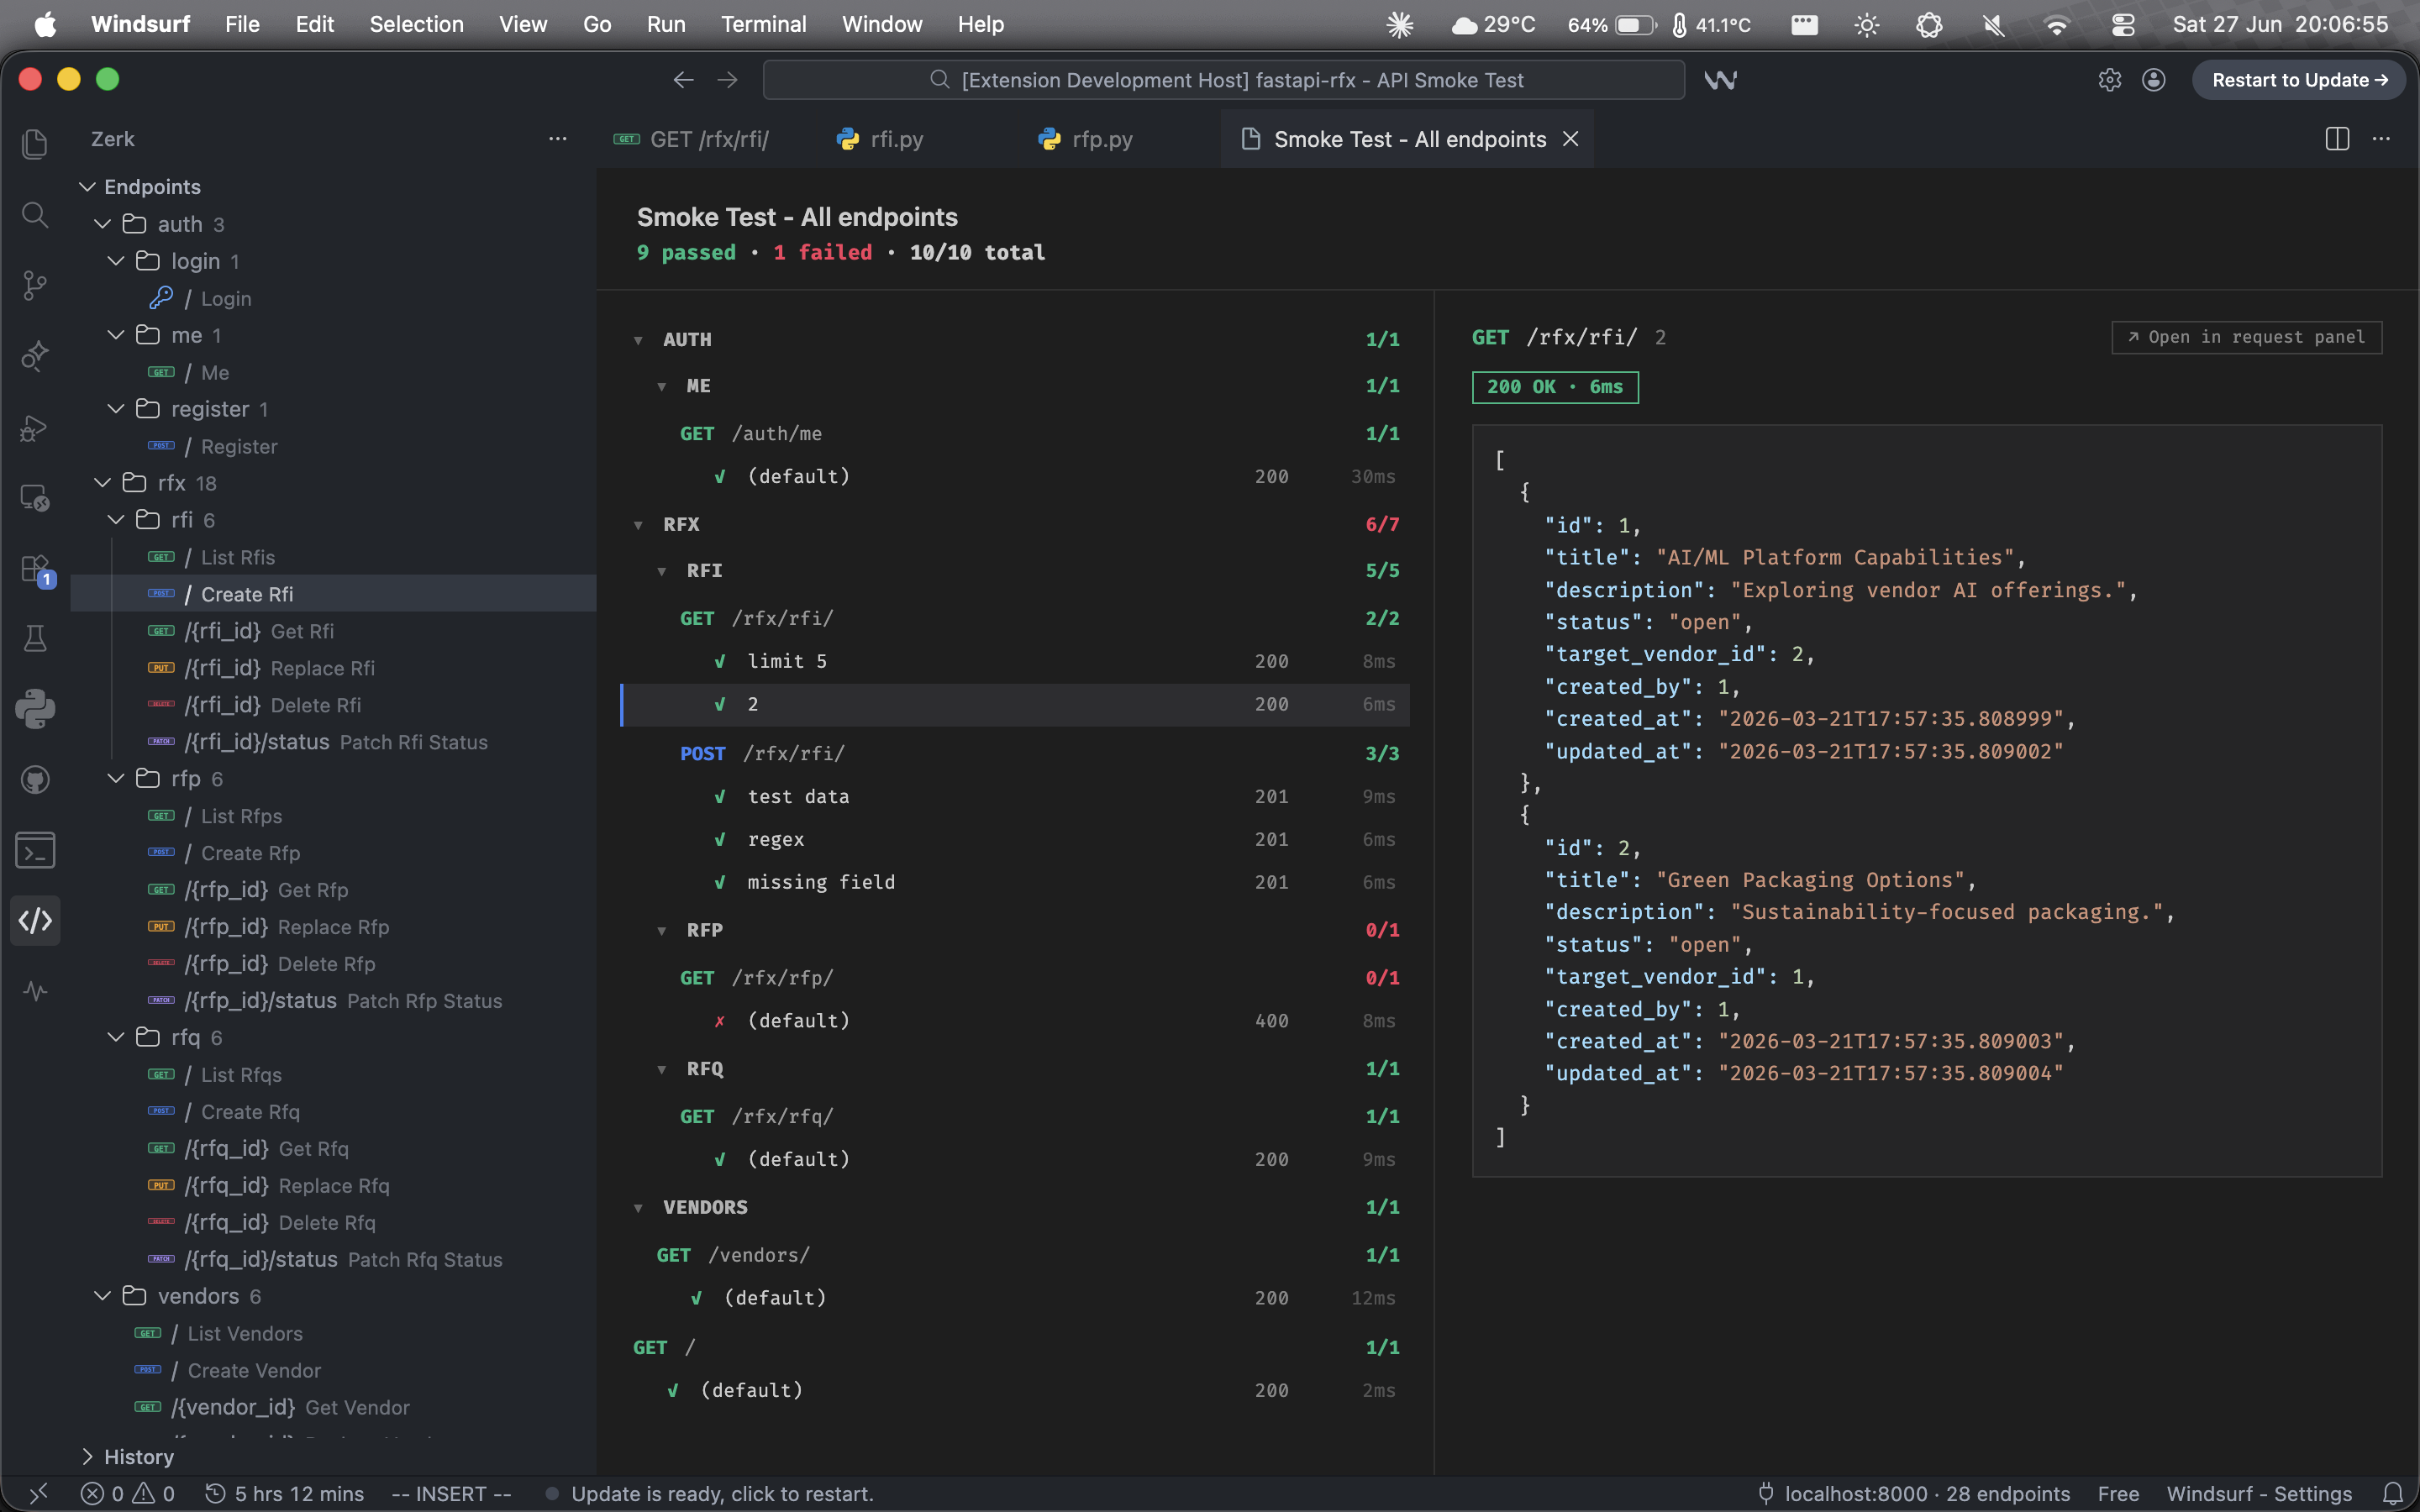This screenshot has width=2420, height=1512.
Task: Open terminal panel icon in activity bar
Action: click(x=35, y=850)
